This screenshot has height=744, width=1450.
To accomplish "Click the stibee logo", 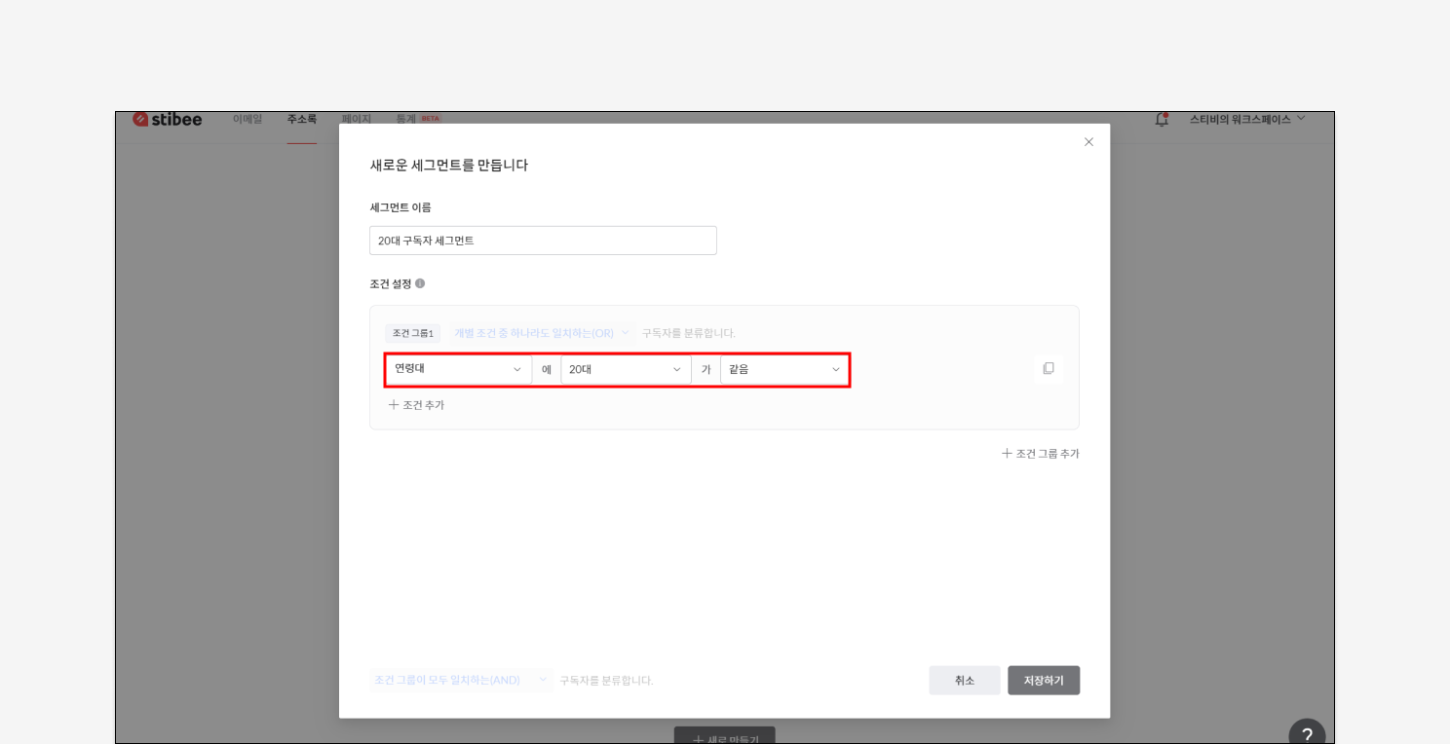I will 168,119.
